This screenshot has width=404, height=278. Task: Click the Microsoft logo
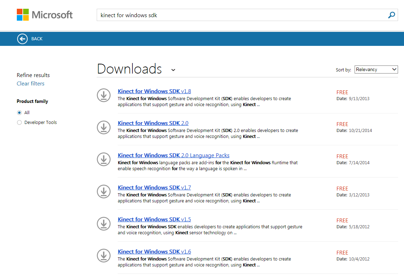coord(44,15)
